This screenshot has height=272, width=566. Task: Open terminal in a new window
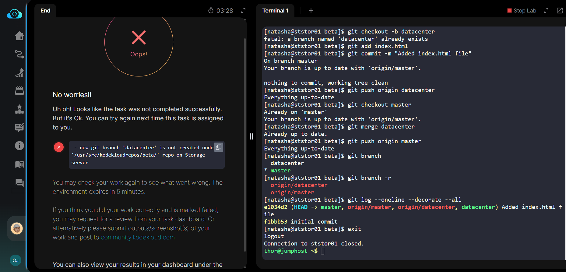tap(560, 11)
